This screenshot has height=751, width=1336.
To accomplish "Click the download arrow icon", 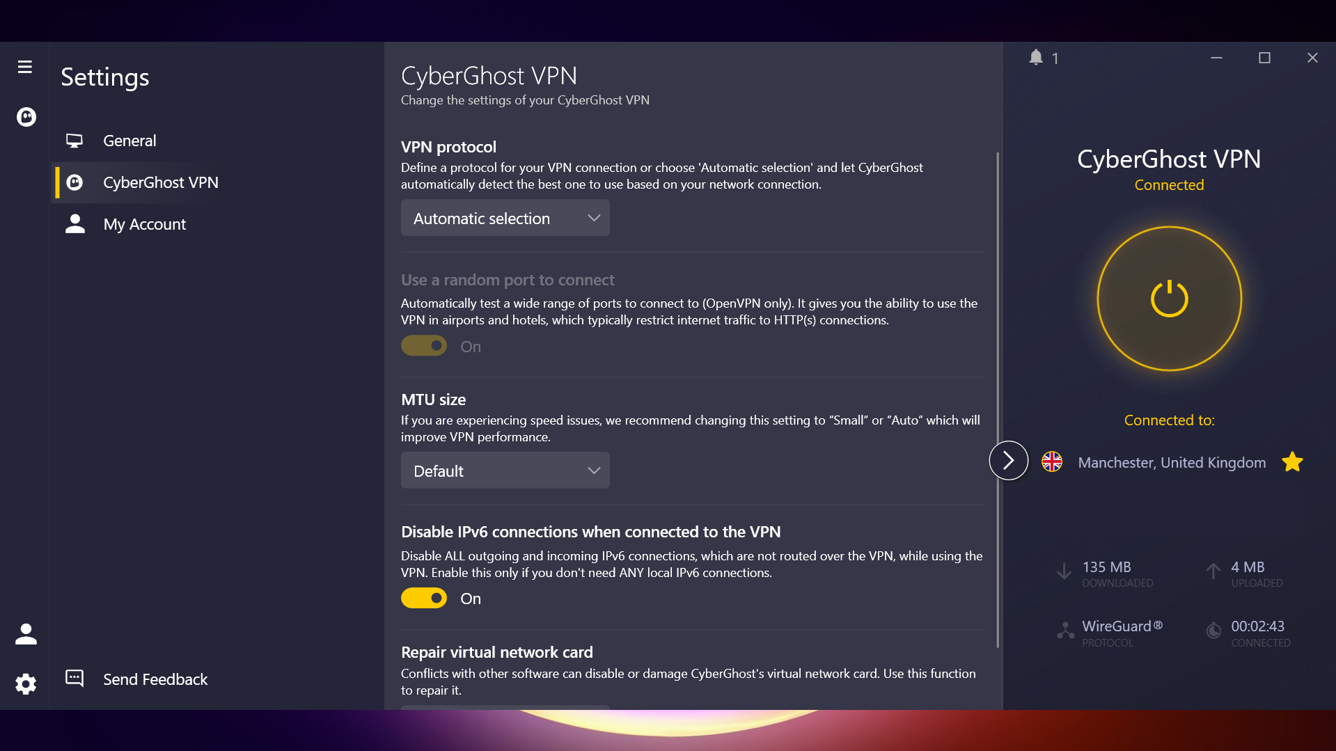I will point(1064,571).
